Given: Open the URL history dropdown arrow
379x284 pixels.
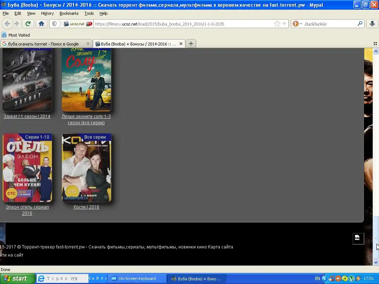Looking at the screenshot, I should pos(285,24).
